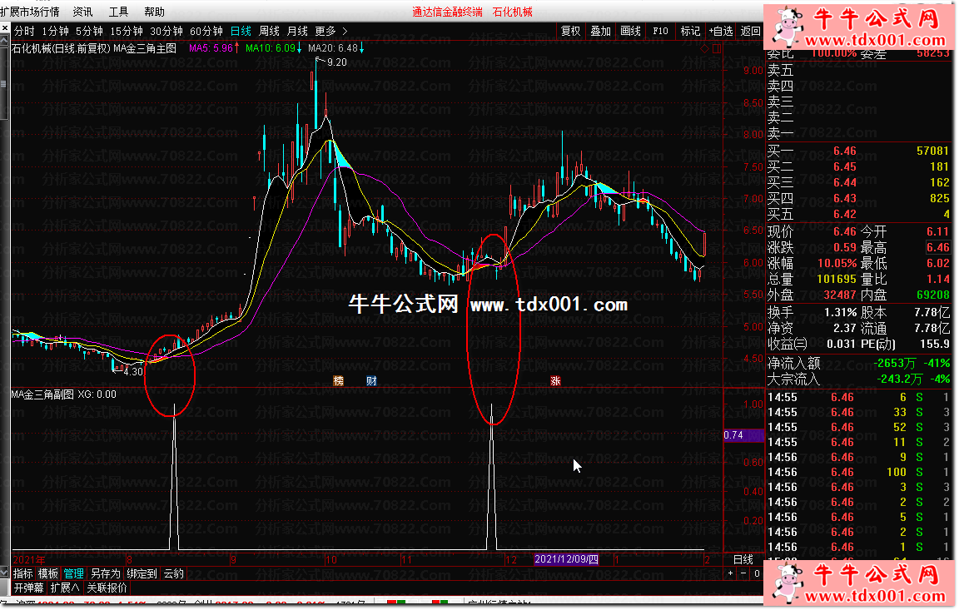Switch to 5分钟 period
Image resolution: width=959 pixels, height=610 pixels.
pos(89,31)
